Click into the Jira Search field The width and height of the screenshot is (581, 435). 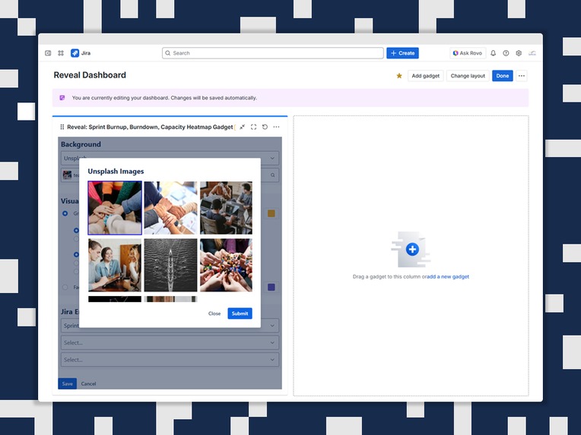[x=273, y=53]
